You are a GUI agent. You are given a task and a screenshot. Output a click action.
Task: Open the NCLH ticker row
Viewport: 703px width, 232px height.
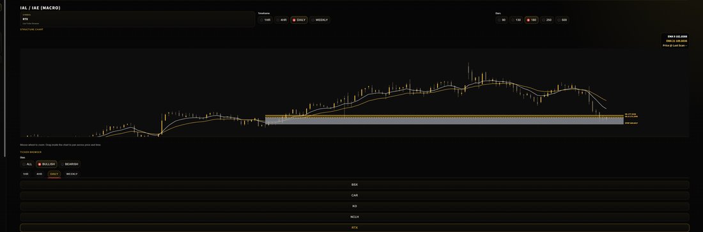[354, 217]
